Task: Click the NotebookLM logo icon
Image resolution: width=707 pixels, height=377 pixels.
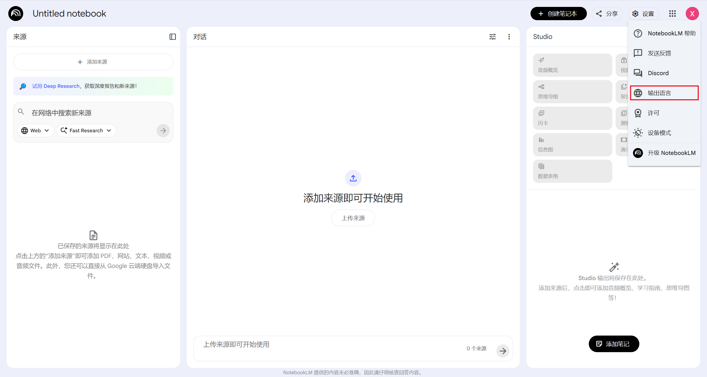Action: [x=16, y=14]
